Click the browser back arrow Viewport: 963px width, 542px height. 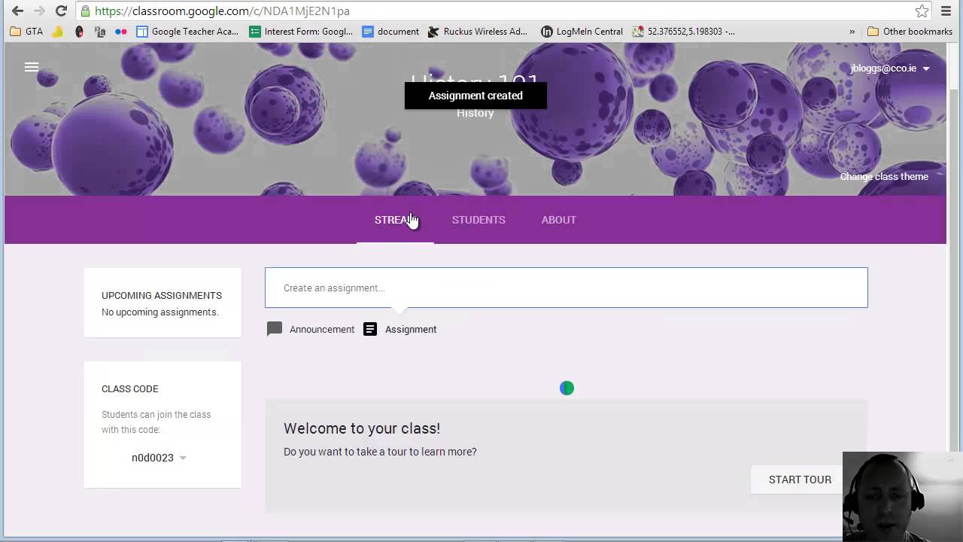click(17, 11)
